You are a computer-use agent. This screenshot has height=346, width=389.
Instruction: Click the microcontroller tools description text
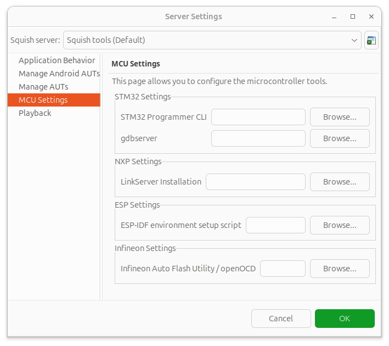click(x=219, y=81)
